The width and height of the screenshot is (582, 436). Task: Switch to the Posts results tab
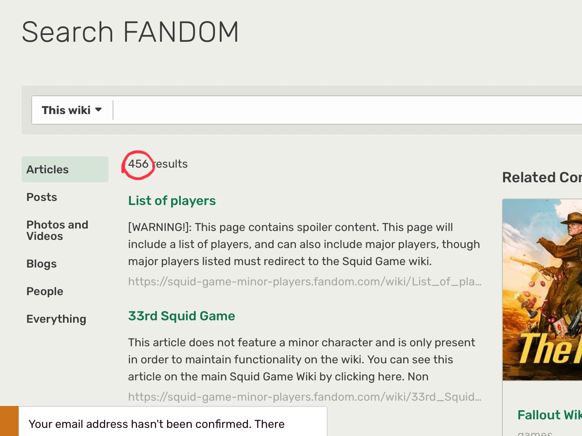[42, 197]
